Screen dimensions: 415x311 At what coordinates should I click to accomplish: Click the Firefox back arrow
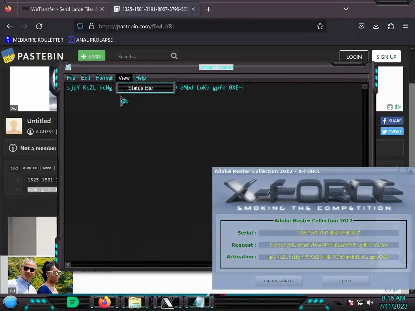(10, 26)
